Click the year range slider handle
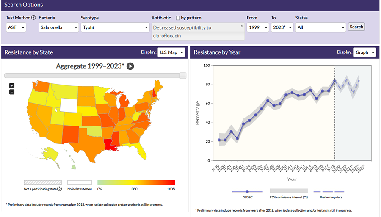 (x=183, y=75)
